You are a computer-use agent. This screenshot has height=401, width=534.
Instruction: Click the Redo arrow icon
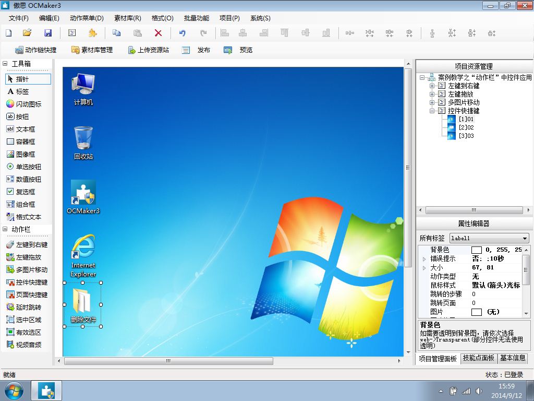click(203, 33)
